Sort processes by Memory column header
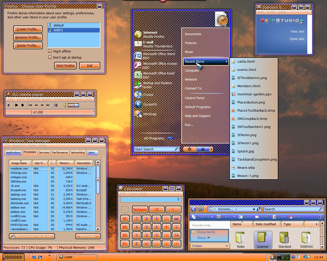Screen dimensions: 327x261 coord(66,163)
